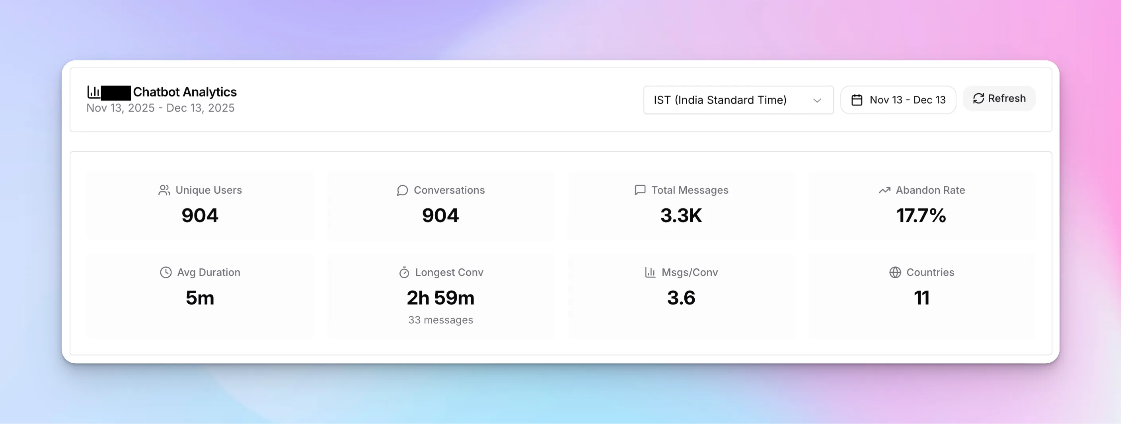Open the Nov 13 - Dec 13 date picker
Image resolution: width=1122 pixels, height=424 pixels.
coord(898,100)
